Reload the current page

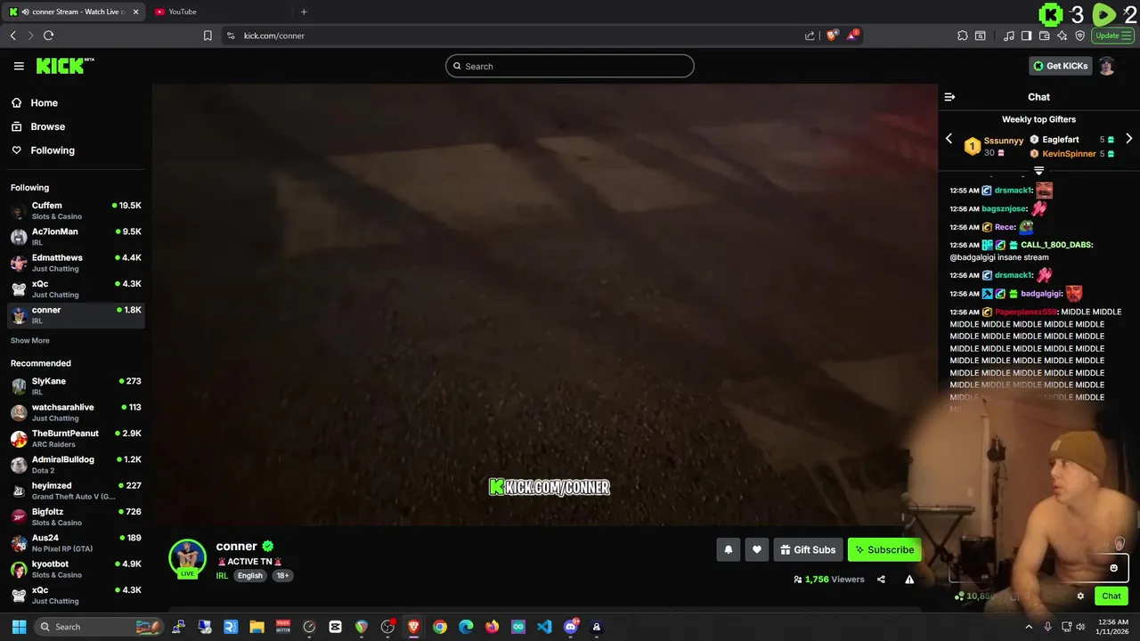pos(48,36)
